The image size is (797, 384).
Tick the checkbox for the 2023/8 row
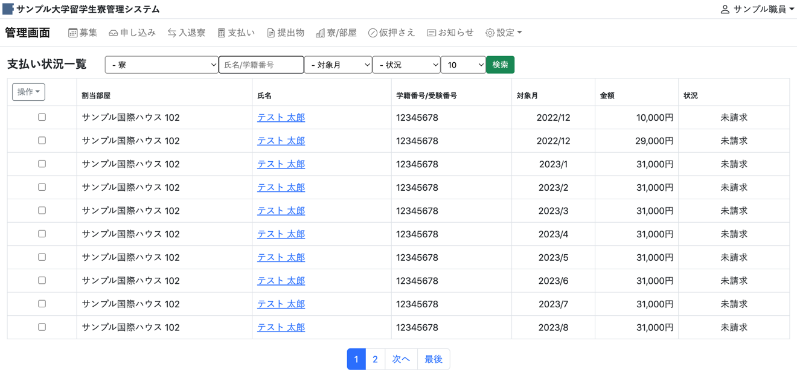[x=42, y=327]
